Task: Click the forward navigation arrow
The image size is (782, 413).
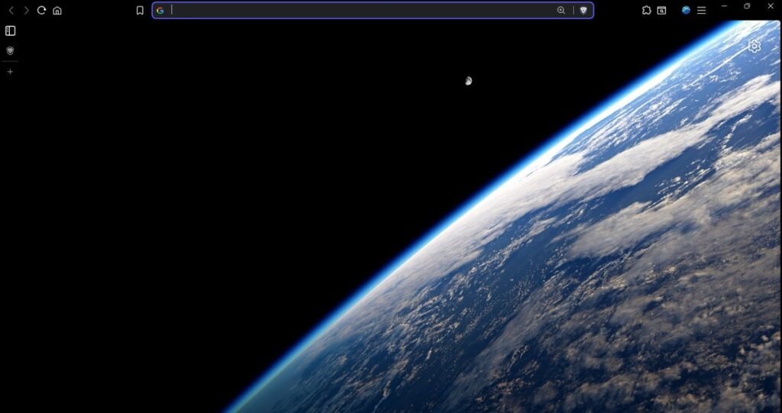Action: pos(26,11)
